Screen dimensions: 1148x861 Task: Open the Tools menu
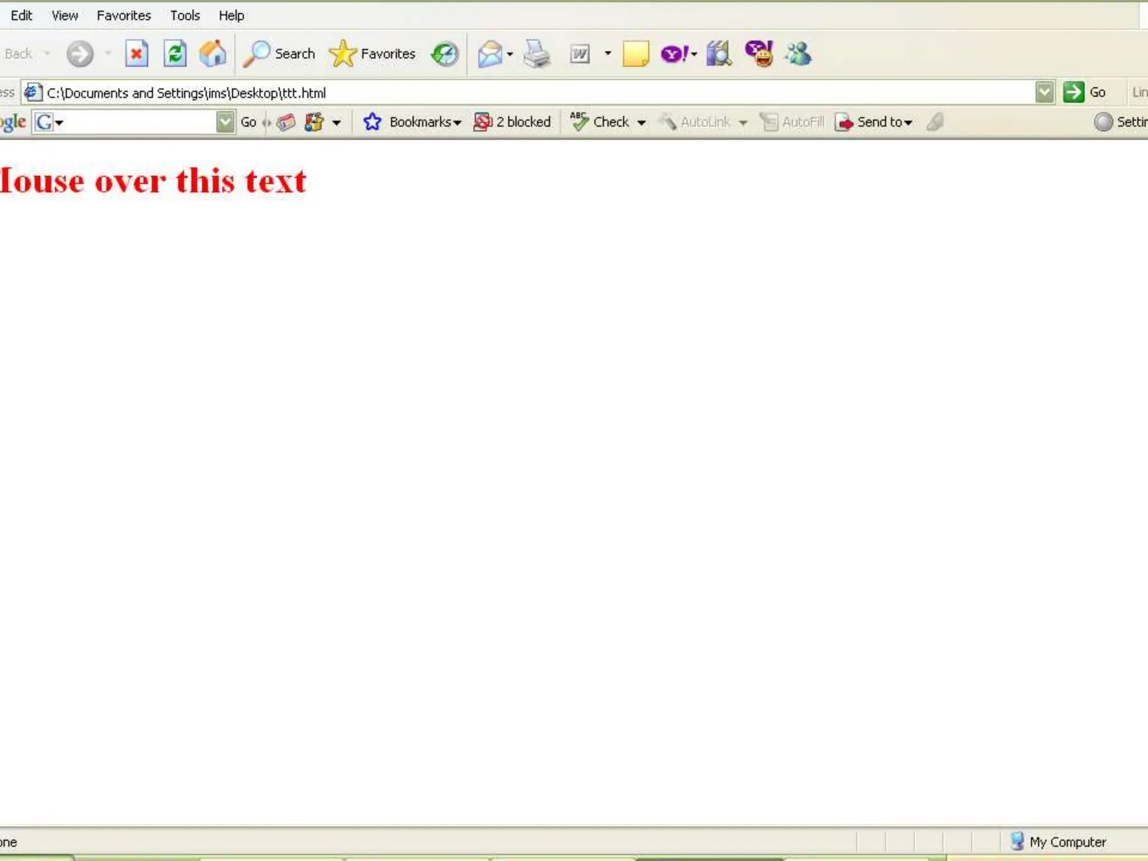pos(185,16)
